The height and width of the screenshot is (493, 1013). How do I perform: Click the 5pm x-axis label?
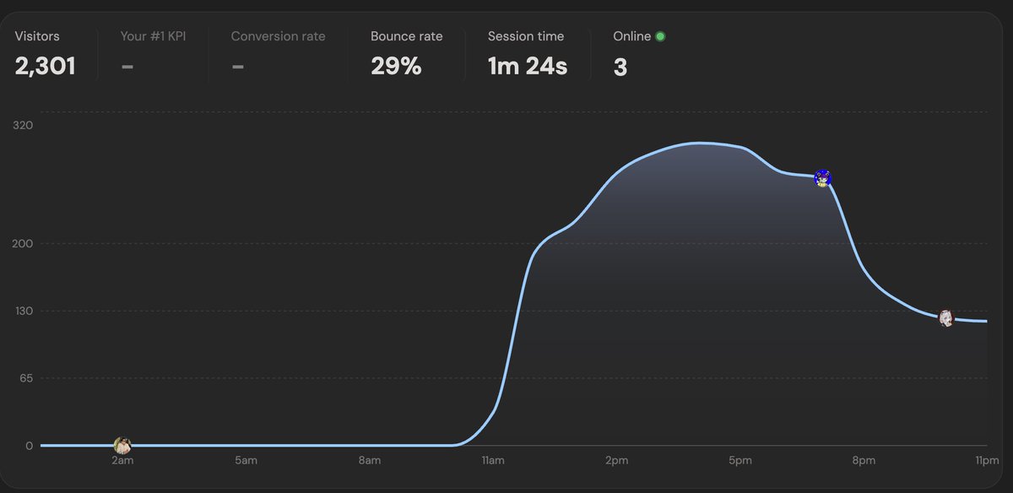[x=739, y=461]
